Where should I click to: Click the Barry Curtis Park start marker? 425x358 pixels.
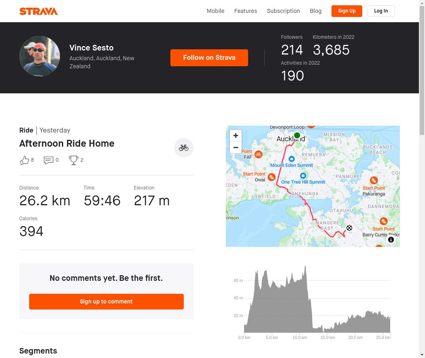point(384,221)
